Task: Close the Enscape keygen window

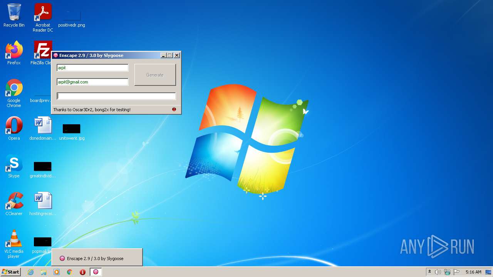Action: click(177, 55)
